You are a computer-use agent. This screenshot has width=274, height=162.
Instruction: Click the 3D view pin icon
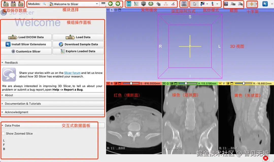(x=108, y=10)
